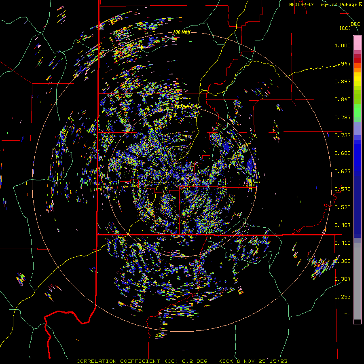Pick the yellow segment of the color bar
This screenshot has height=364, width=364.
[x=357, y=79]
